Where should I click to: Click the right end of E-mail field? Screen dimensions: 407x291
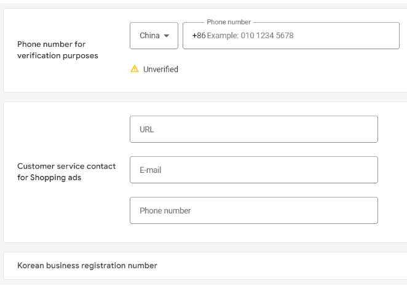(x=366, y=170)
